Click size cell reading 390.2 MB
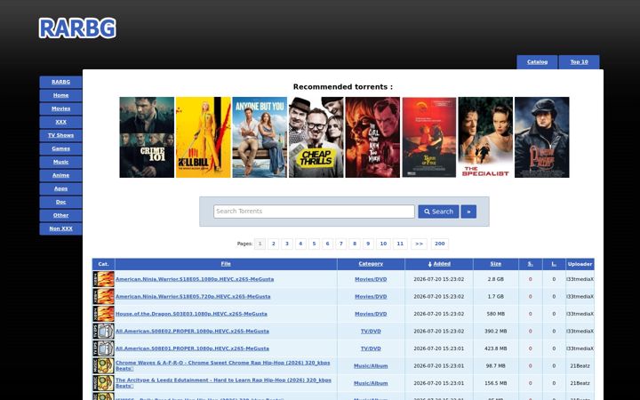The image size is (640, 400). (495, 331)
